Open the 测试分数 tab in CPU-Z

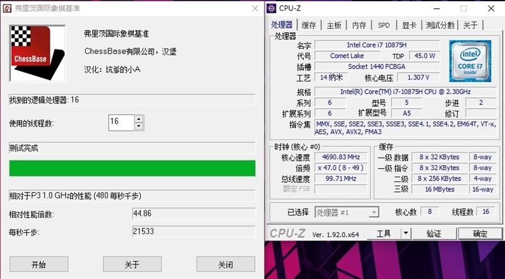click(x=440, y=25)
